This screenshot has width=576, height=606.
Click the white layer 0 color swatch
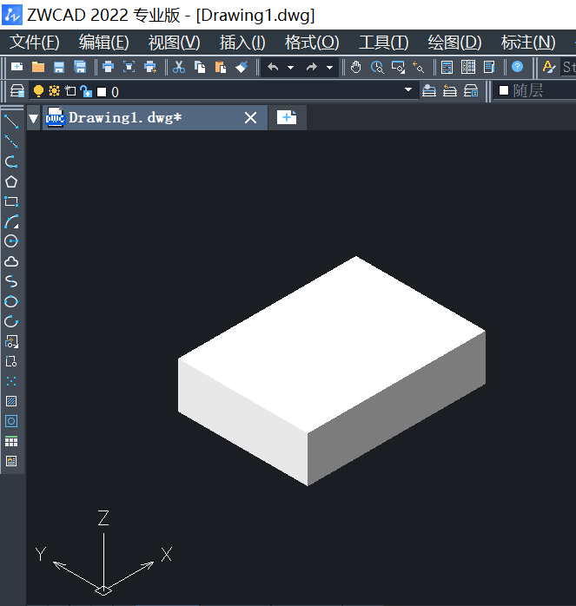[x=102, y=92]
